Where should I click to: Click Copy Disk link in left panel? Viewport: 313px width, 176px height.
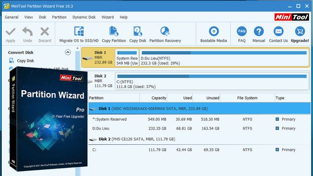tap(25, 61)
